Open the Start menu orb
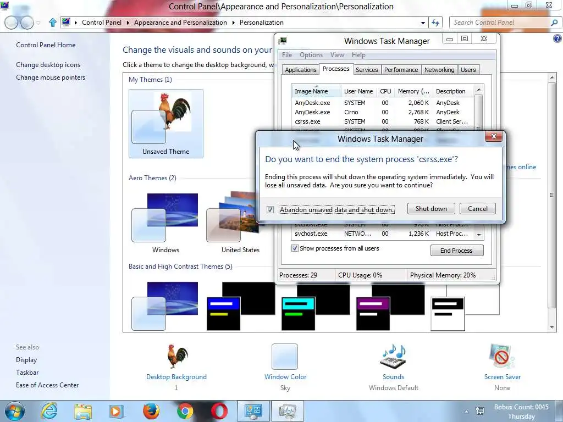Image resolution: width=563 pixels, height=422 pixels. coord(15,411)
